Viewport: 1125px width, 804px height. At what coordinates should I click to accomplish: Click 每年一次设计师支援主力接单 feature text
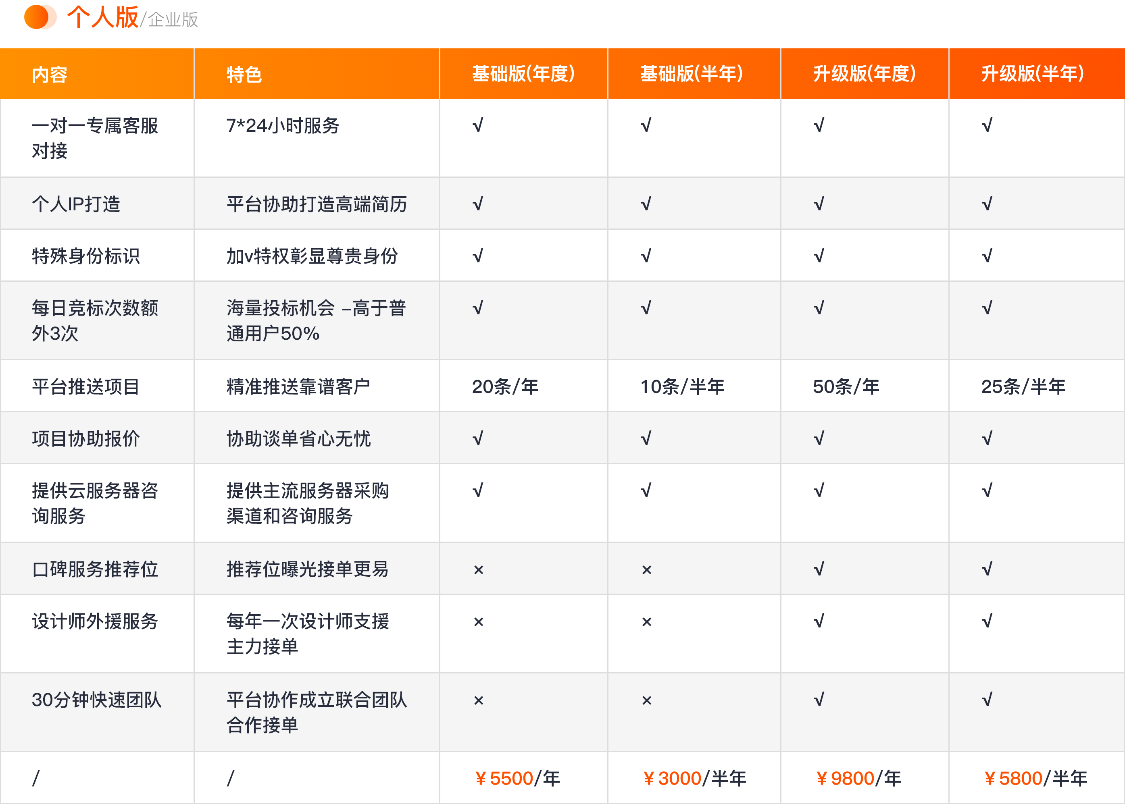[x=308, y=634]
